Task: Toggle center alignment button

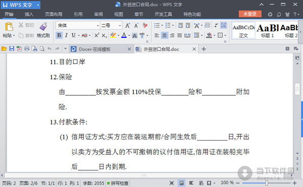Action: click(164, 35)
